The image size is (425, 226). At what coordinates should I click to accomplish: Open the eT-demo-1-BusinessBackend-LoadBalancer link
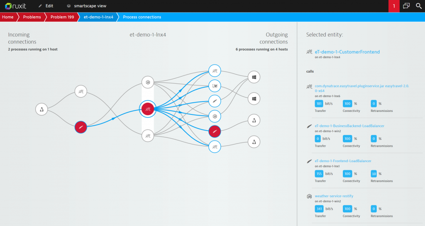click(x=349, y=126)
